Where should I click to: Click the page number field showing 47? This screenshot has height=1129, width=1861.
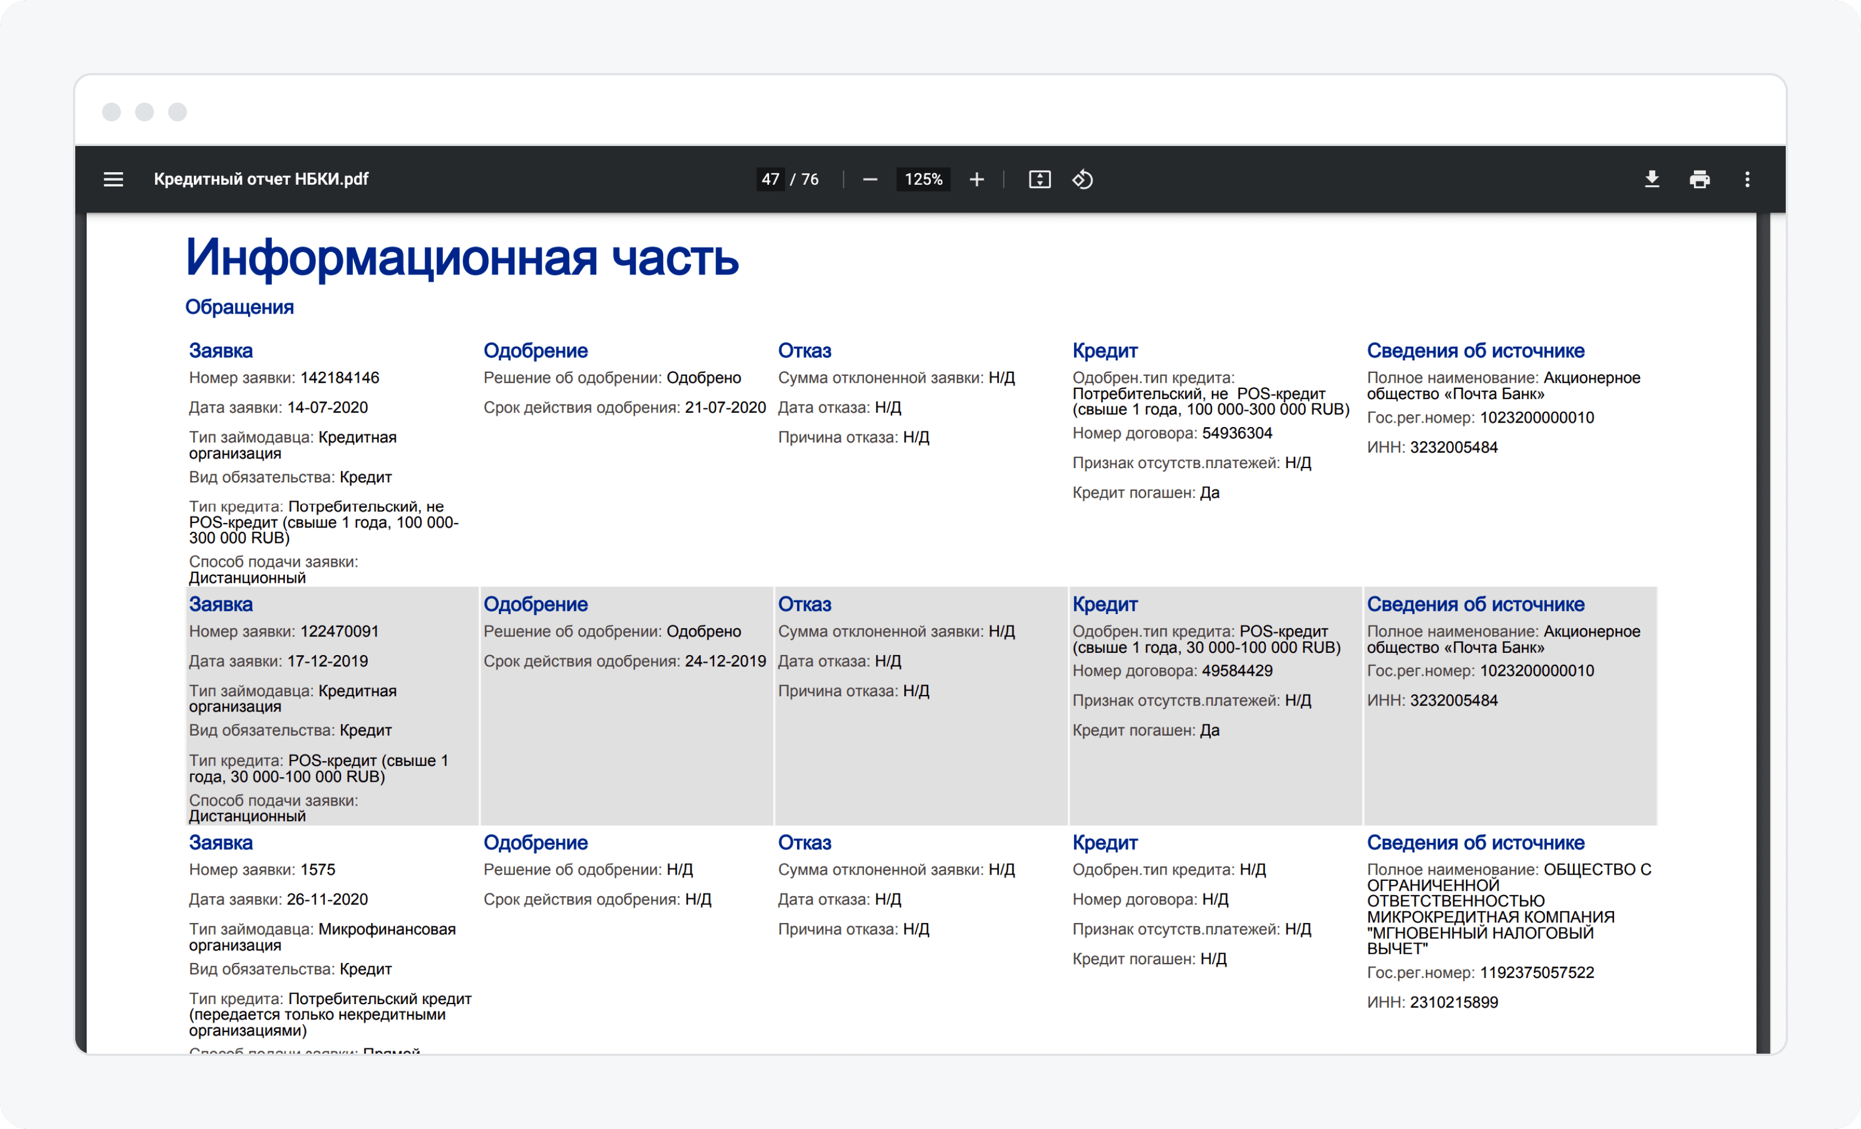770,179
